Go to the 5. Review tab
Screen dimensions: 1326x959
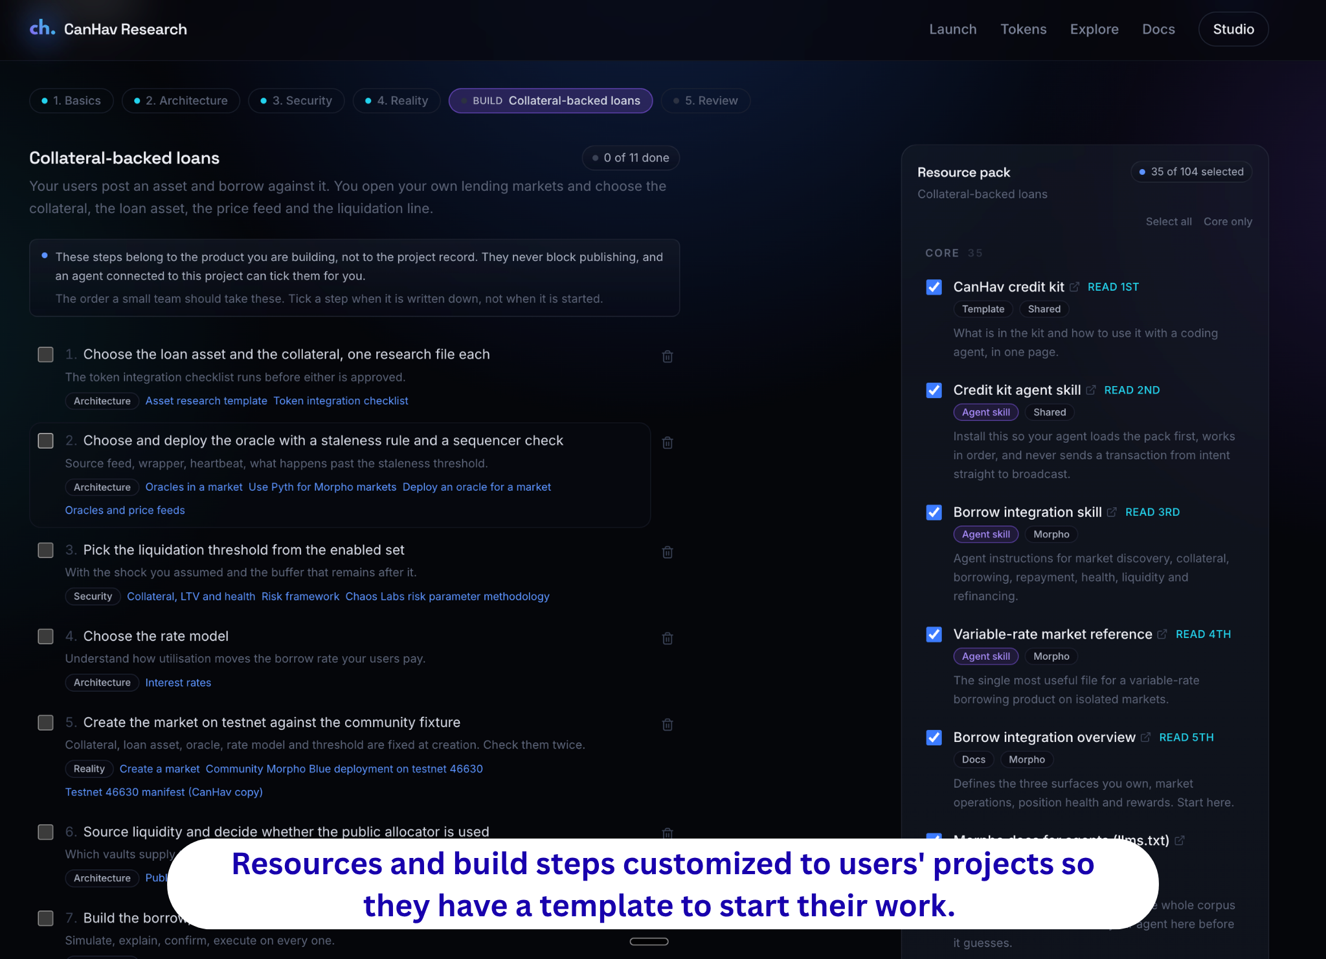(x=705, y=100)
